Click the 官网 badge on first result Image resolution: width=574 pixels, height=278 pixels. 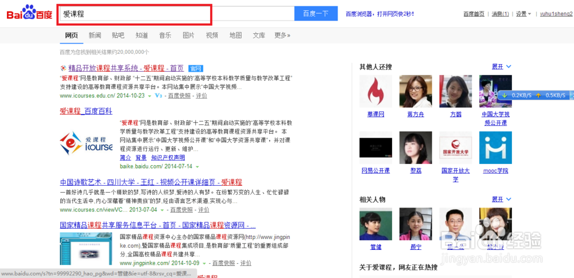[196, 68]
